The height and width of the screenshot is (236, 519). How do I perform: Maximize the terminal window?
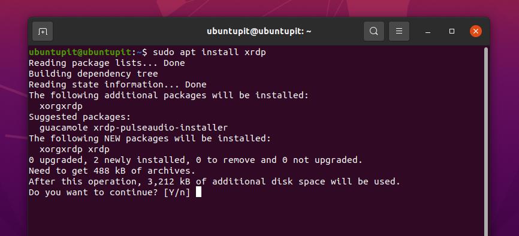tap(452, 31)
